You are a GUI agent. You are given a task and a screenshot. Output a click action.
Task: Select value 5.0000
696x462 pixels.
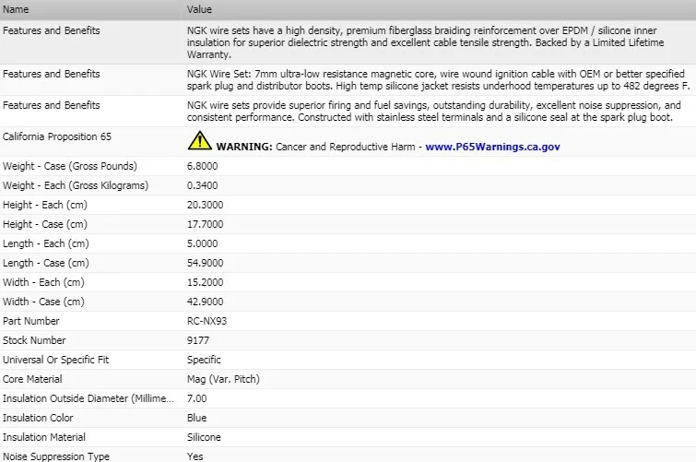203,243
